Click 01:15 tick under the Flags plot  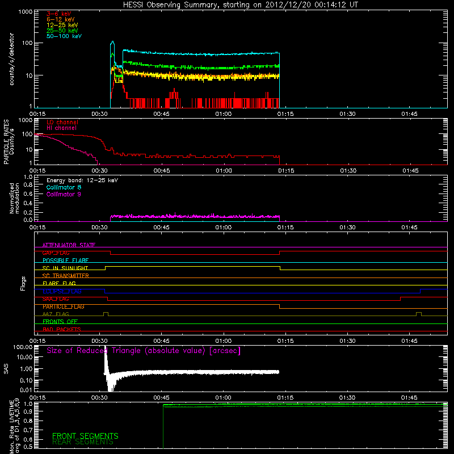(285, 341)
